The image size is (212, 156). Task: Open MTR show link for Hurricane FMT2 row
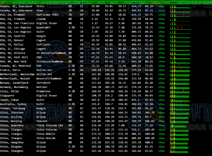click(x=162, y=15)
